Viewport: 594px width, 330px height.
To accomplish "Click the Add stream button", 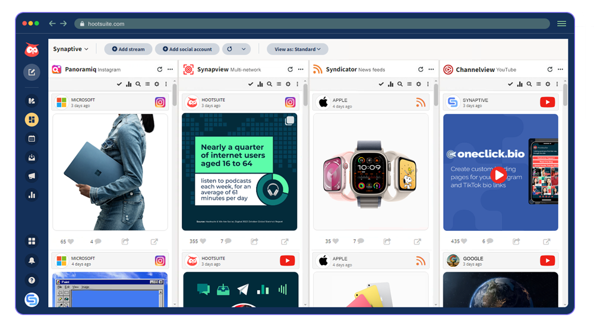I will coord(128,49).
